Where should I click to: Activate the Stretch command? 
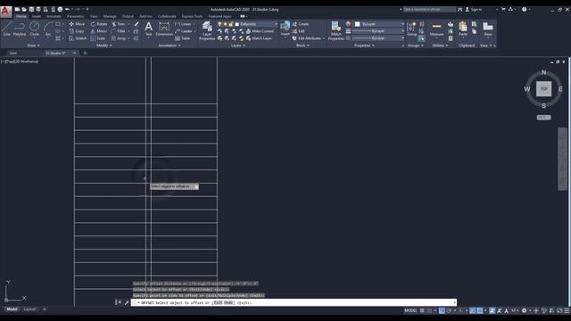[78, 38]
